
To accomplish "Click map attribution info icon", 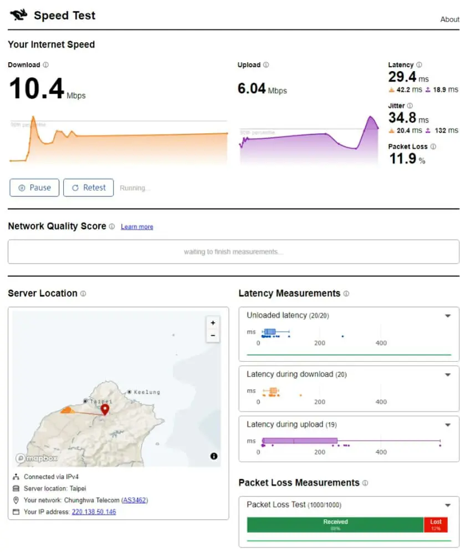I will 214,456.
